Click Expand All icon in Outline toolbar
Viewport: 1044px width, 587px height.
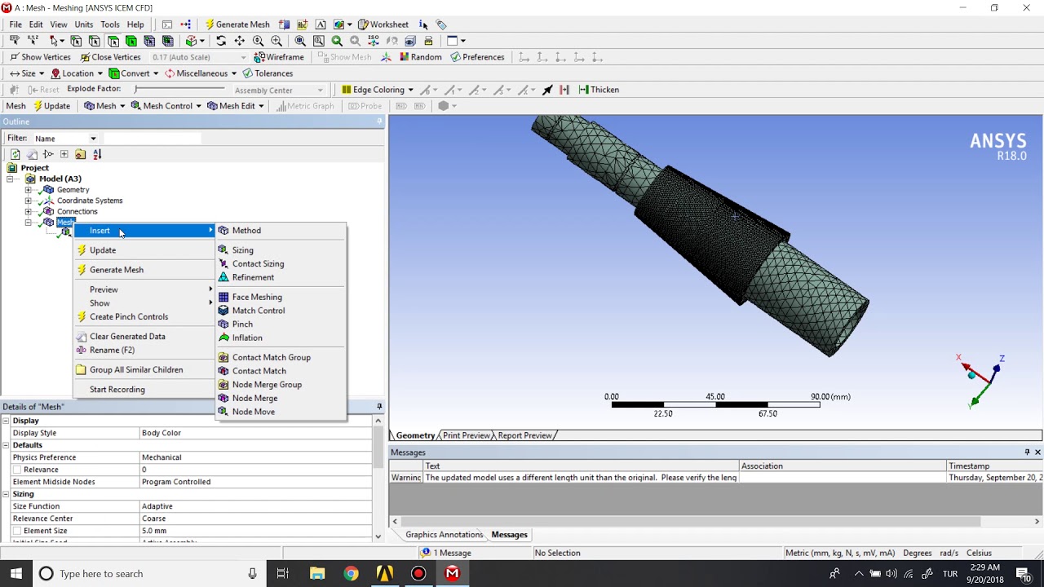pos(64,154)
